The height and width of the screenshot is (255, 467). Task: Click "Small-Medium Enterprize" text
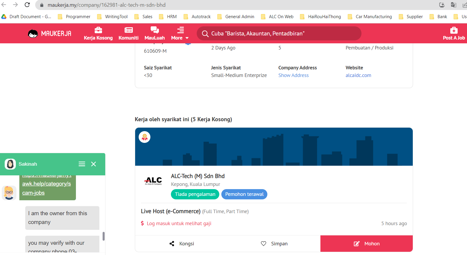coord(239,75)
